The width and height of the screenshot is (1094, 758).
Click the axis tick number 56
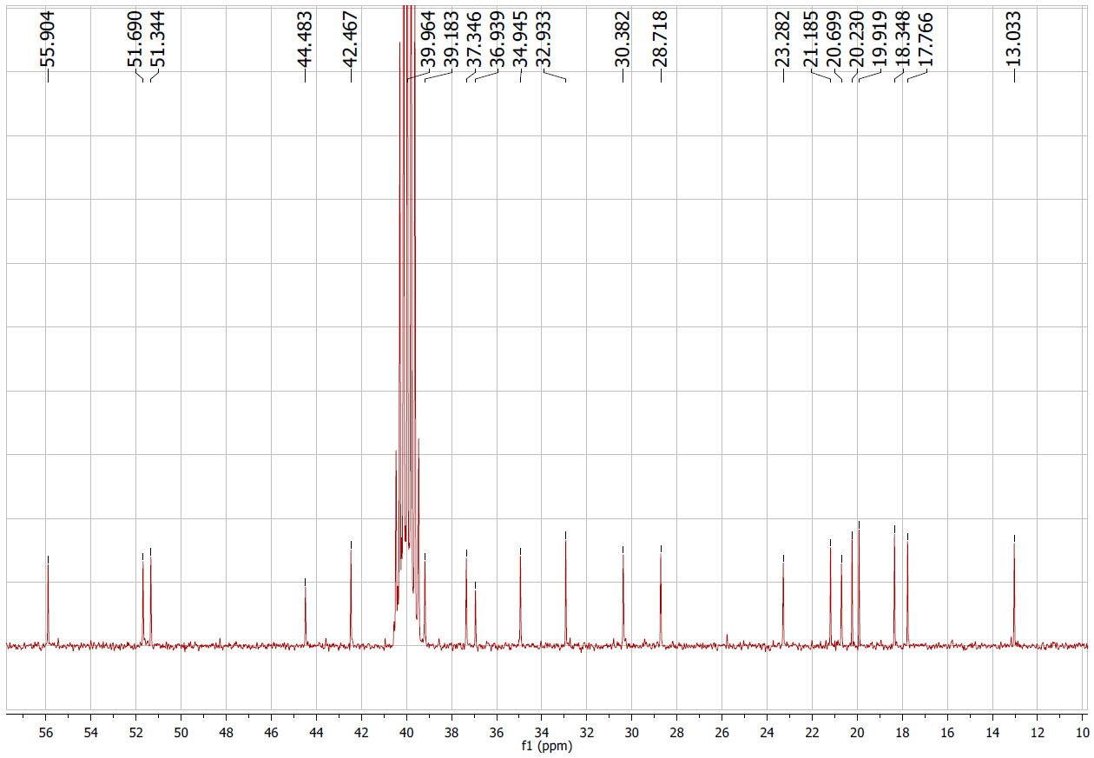click(x=46, y=731)
